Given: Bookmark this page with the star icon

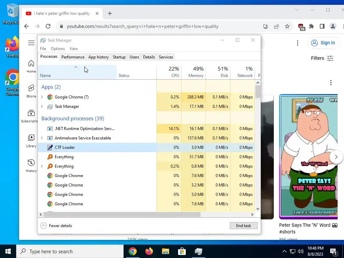Looking at the screenshot, I should (x=287, y=26).
